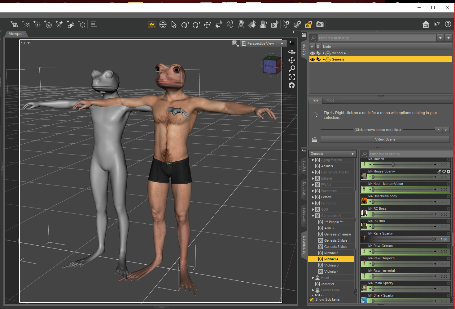
Task: Adjust the M4 Moloch slider handle
Action: [393, 165]
